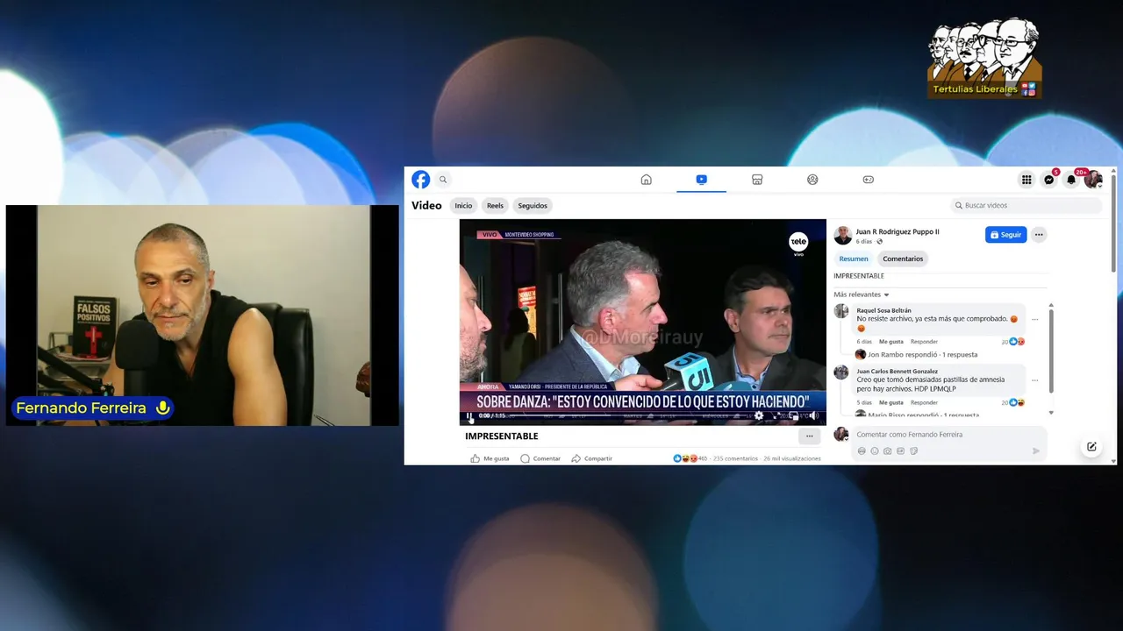The image size is (1123, 631).
Task: Switch to the Resumen tab
Action: 854,259
